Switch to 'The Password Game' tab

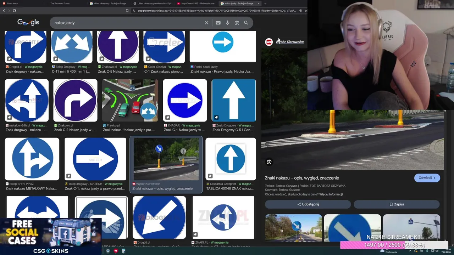click(66, 3)
